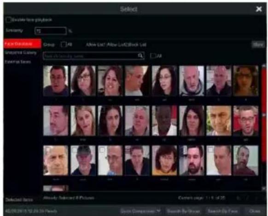Image resolution: width=268 pixels, height=216 pixels.
Task: Click the Current page indicator text
Action: tap(202, 198)
